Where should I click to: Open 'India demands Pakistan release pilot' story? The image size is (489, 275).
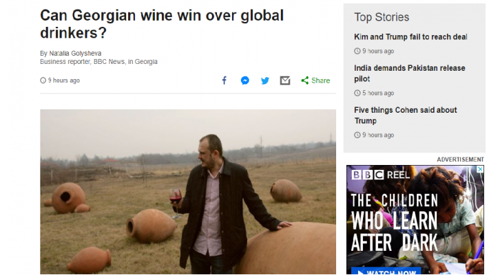click(409, 74)
